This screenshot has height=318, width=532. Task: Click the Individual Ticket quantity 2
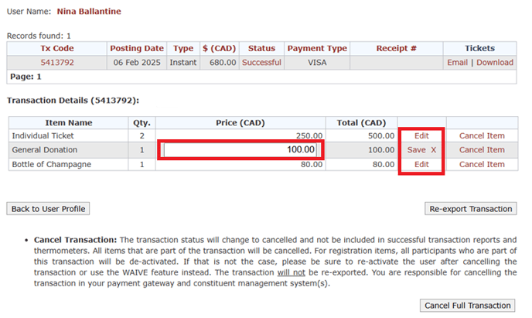point(142,135)
